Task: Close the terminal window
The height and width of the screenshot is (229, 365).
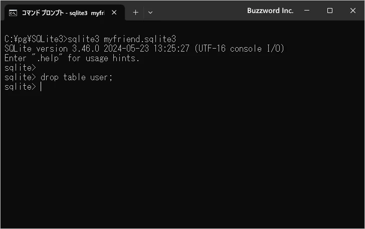Action: tap(352, 11)
